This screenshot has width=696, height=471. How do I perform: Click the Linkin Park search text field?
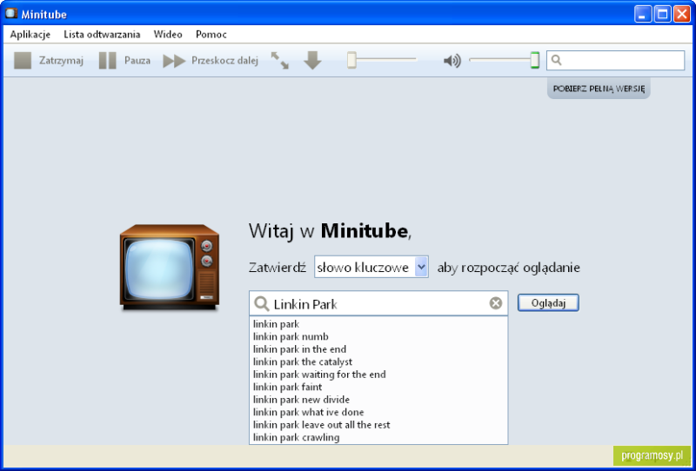point(378,303)
